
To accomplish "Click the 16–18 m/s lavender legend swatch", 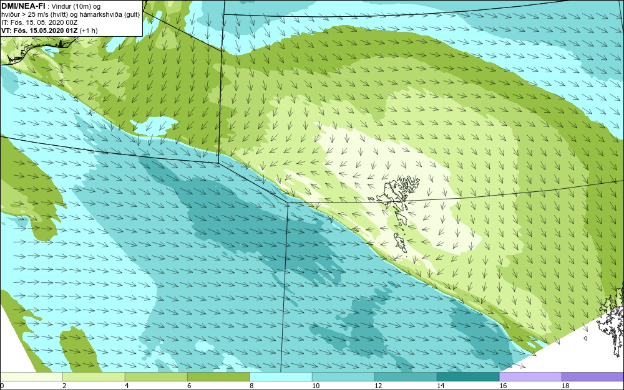I will pyautogui.click(x=530, y=377).
